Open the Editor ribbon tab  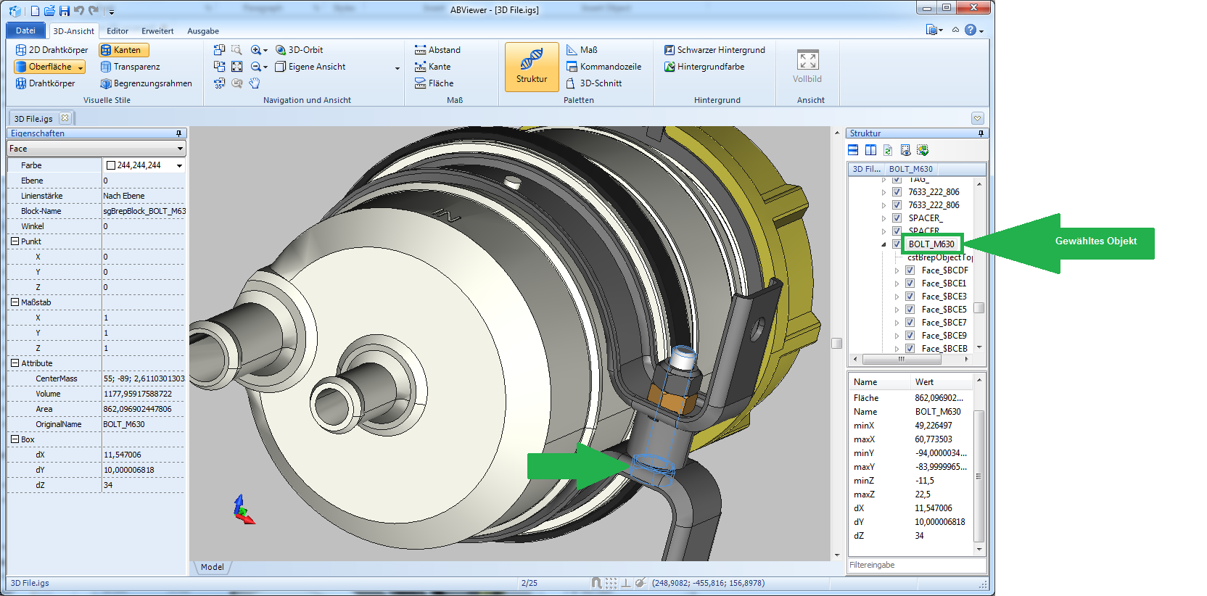coord(117,31)
